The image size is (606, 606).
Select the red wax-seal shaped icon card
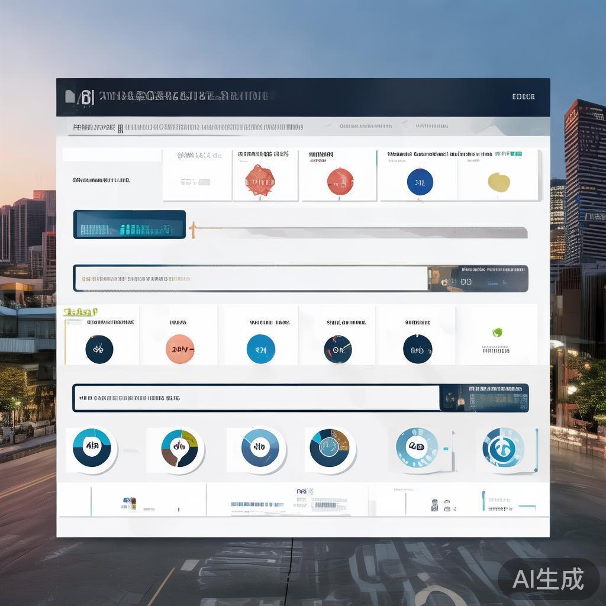[260, 181]
